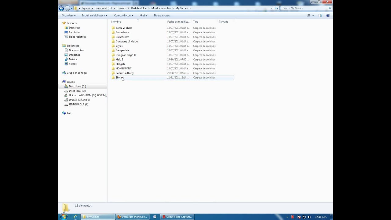Click the Grabar toolbar button
Screen dimensions: 391x220
(144, 15)
